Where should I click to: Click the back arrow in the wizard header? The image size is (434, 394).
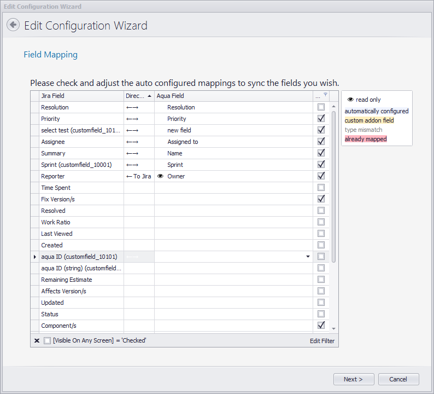[x=13, y=25]
